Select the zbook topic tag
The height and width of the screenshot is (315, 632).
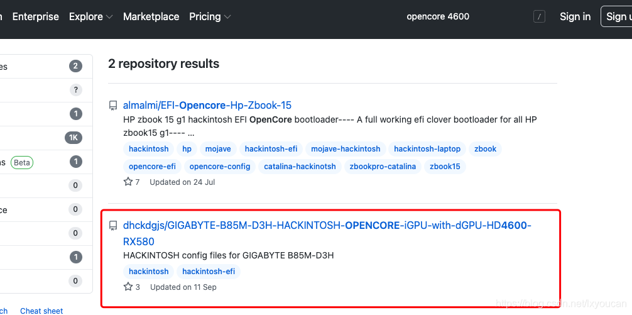(485, 149)
